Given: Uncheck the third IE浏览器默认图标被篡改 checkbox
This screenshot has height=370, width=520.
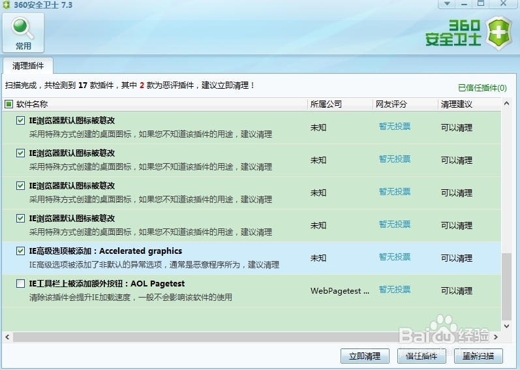Looking at the screenshot, I should click(x=21, y=186).
